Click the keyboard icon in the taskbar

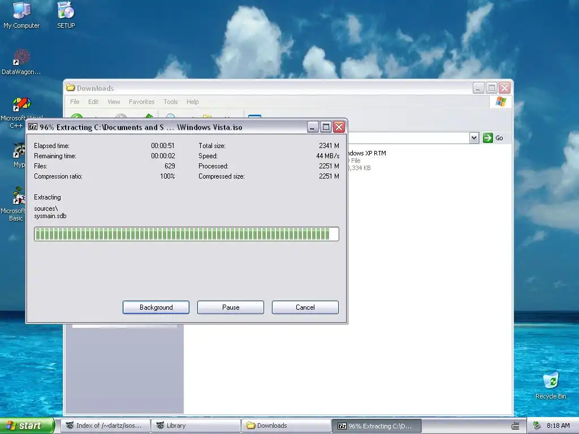516,426
